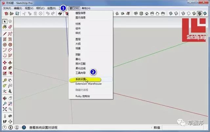Choose the Scale tool
Screen dimensions: 210x132
[5, 73]
